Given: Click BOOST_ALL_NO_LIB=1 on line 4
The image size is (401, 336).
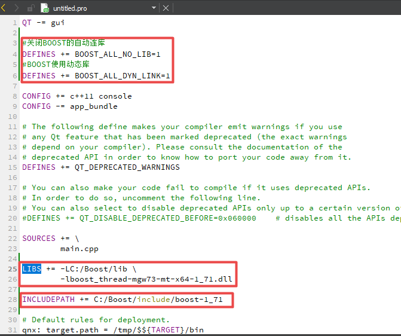Looking at the screenshot, I should (118, 54).
